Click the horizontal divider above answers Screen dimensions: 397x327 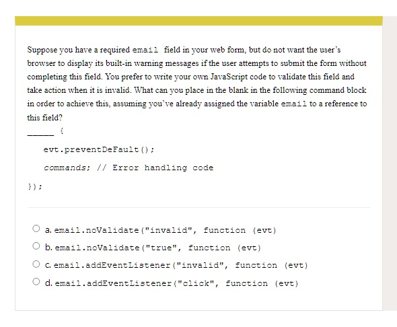[x=199, y=207]
